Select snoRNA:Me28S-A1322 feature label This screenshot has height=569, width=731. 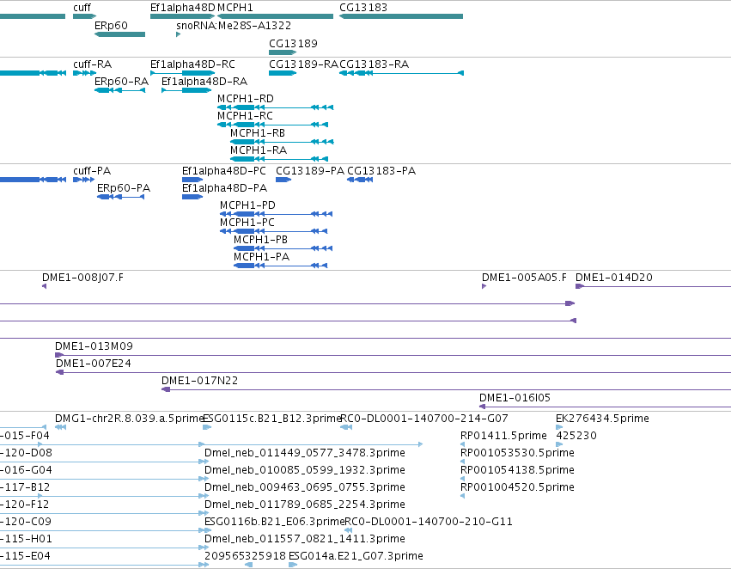234,25
